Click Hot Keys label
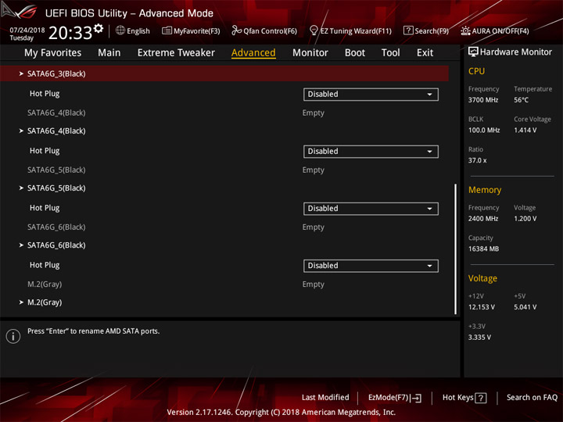 coord(457,397)
